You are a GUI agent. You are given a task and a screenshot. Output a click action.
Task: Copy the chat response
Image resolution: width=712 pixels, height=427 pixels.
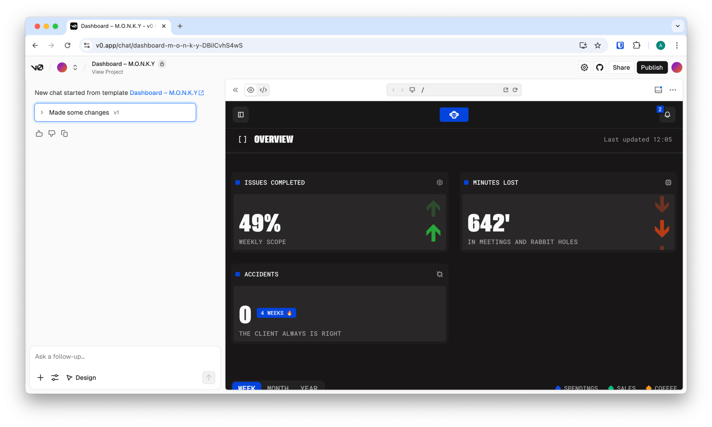coord(64,134)
